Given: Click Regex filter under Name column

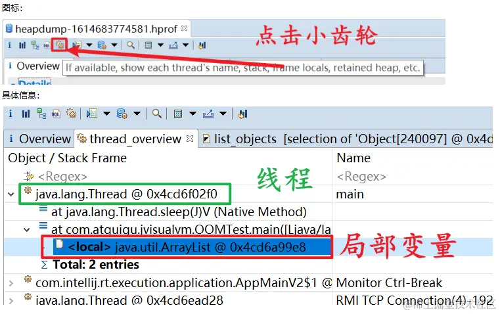Looking at the screenshot, I should 361,176.
